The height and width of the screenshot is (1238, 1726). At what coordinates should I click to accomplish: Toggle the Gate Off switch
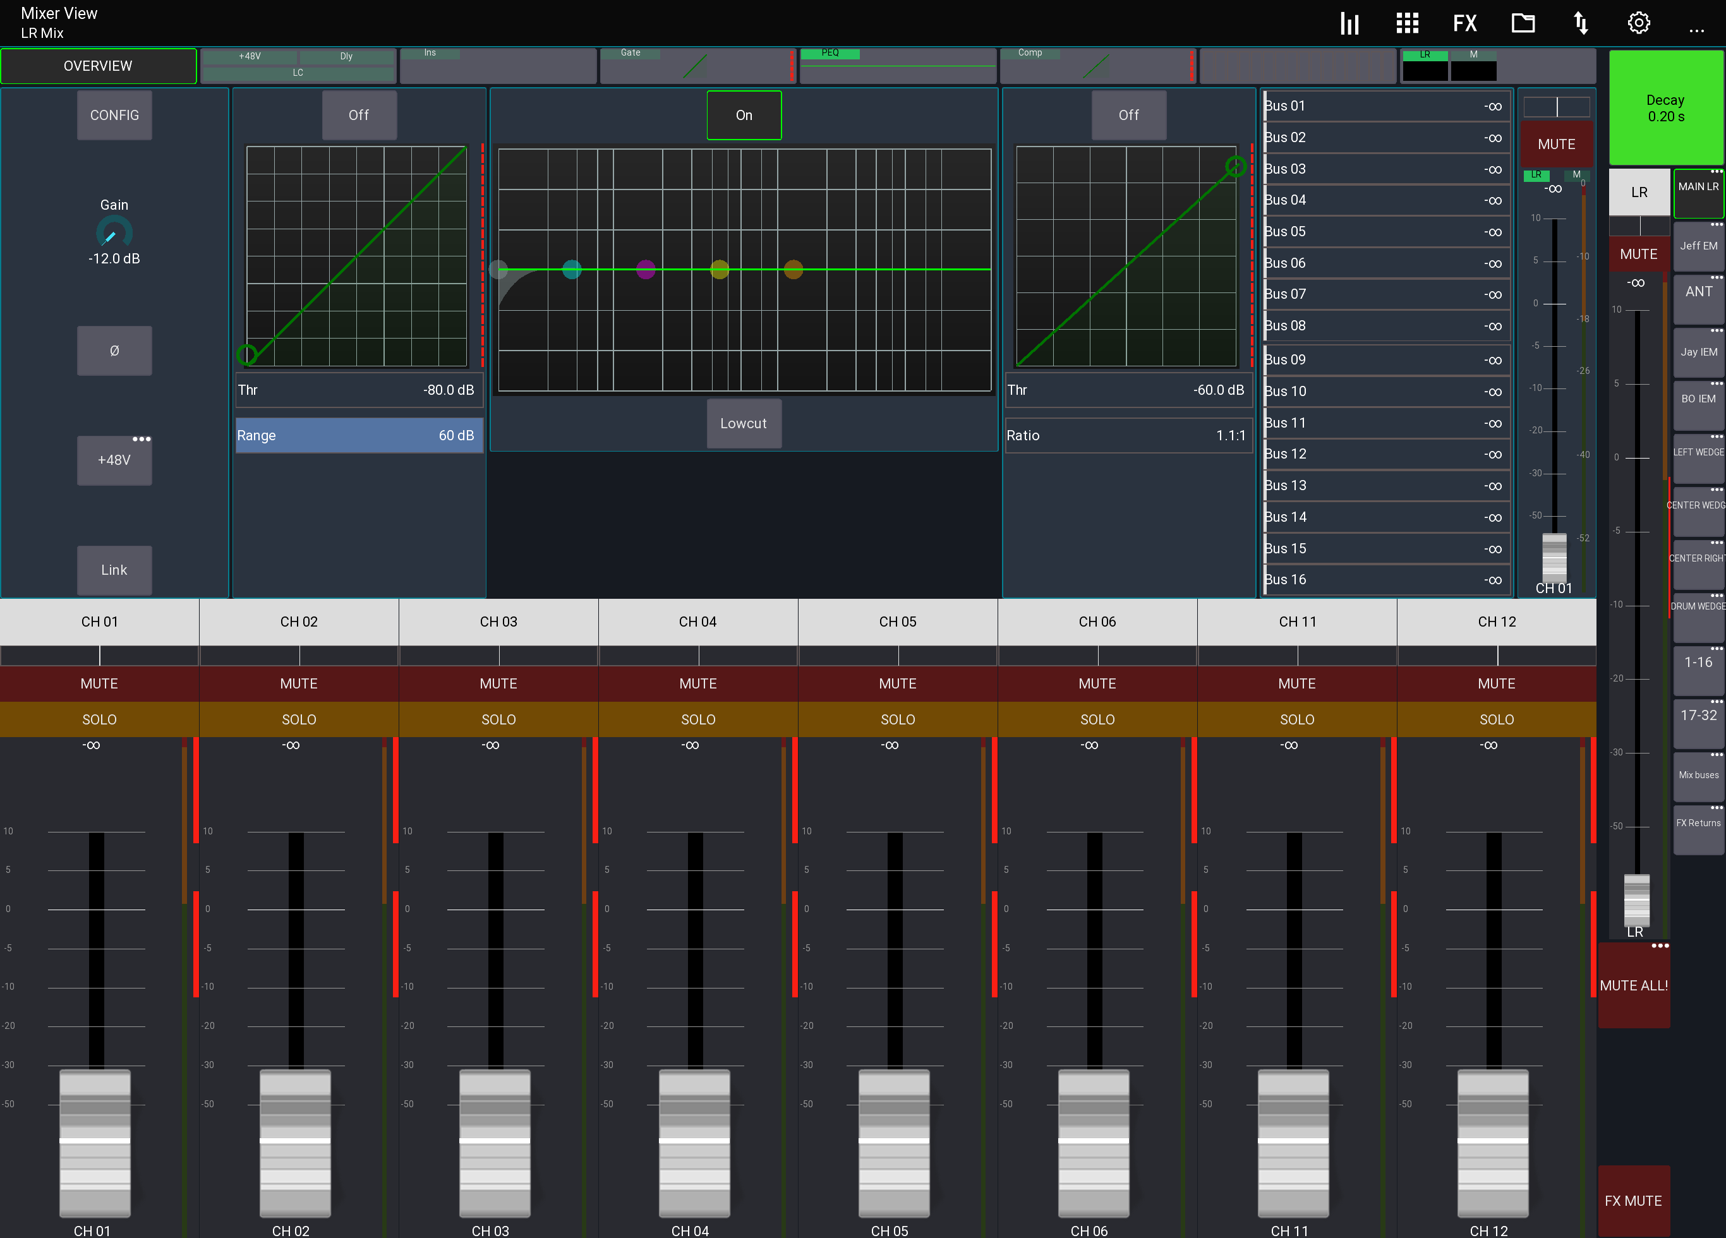(358, 115)
